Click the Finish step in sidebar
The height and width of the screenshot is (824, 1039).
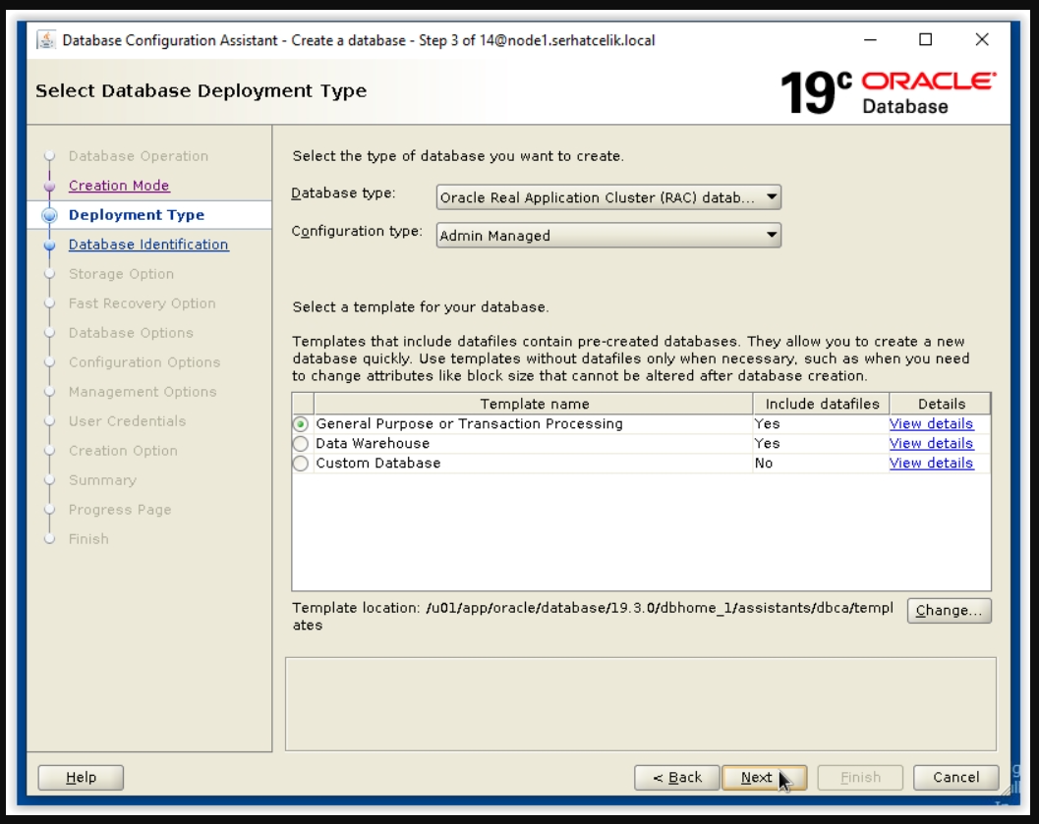pyautogui.click(x=88, y=539)
